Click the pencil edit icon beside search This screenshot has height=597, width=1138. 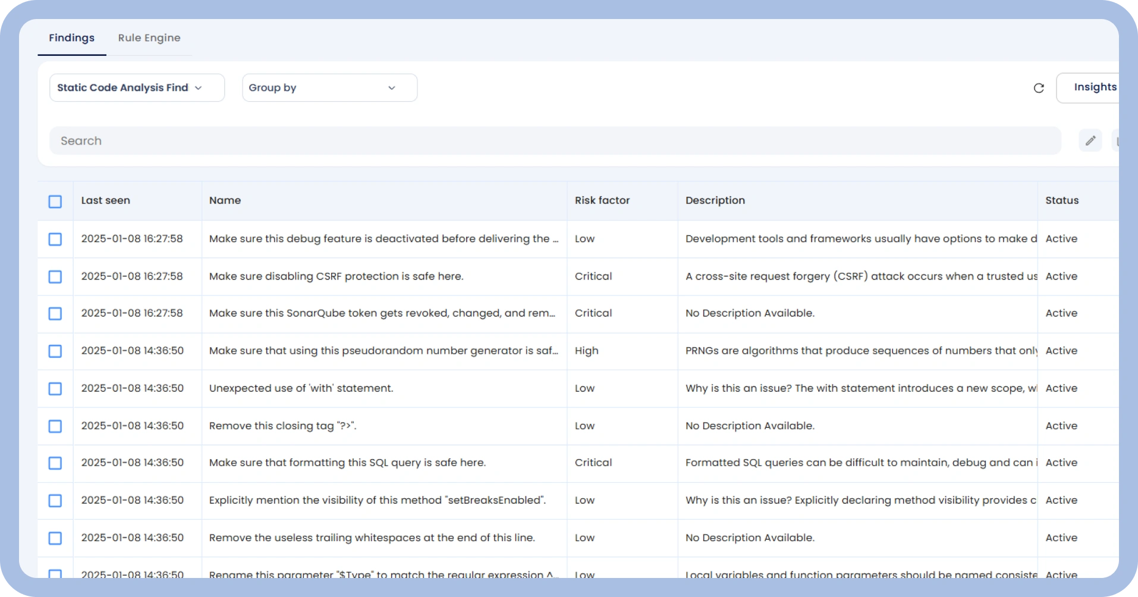(x=1090, y=140)
